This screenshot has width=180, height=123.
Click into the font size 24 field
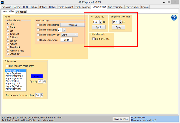coord(60,30)
